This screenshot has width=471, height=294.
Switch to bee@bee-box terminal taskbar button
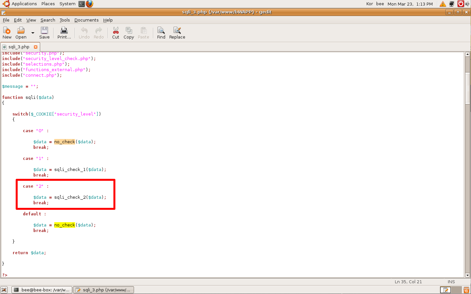[42, 290]
